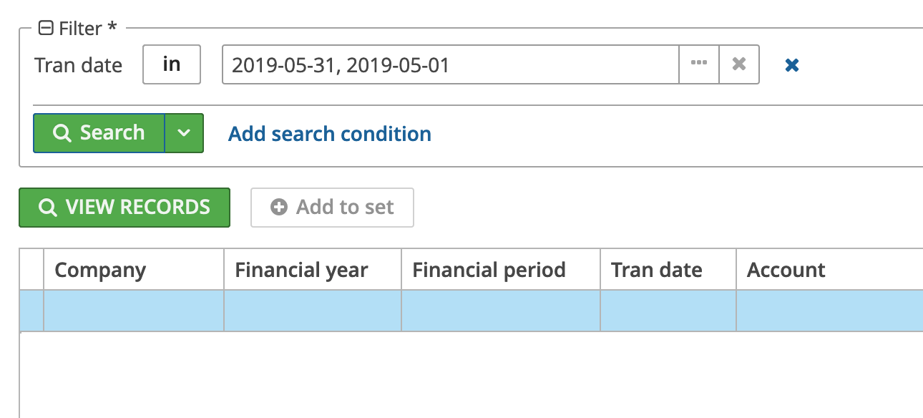923x418 pixels.
Task: Select the highlighted row's Tran date cell
Action: click(668, 311)
